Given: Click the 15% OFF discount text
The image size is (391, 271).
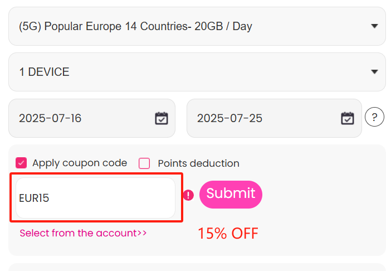Looking at the screenshot, I should click(228, 234).
